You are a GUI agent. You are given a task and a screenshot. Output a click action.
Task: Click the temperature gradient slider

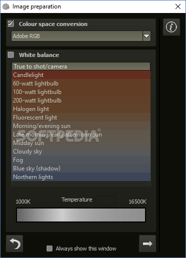(x=81, y=215)
